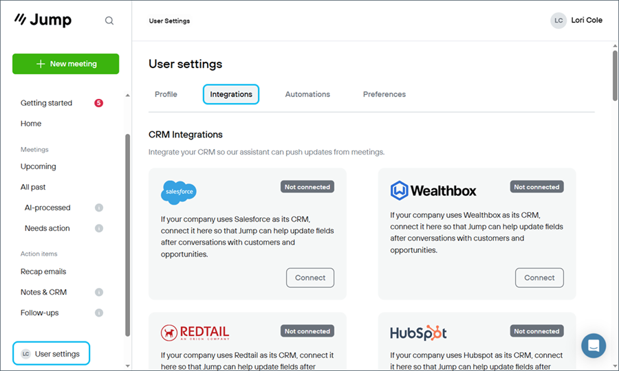Click the HubSpot logo
Image resolution: width=619 pixels, height=371 pixels.
[x=418, y=333]
